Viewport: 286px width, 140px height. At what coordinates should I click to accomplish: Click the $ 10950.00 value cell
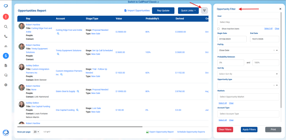tap(121, 91)
